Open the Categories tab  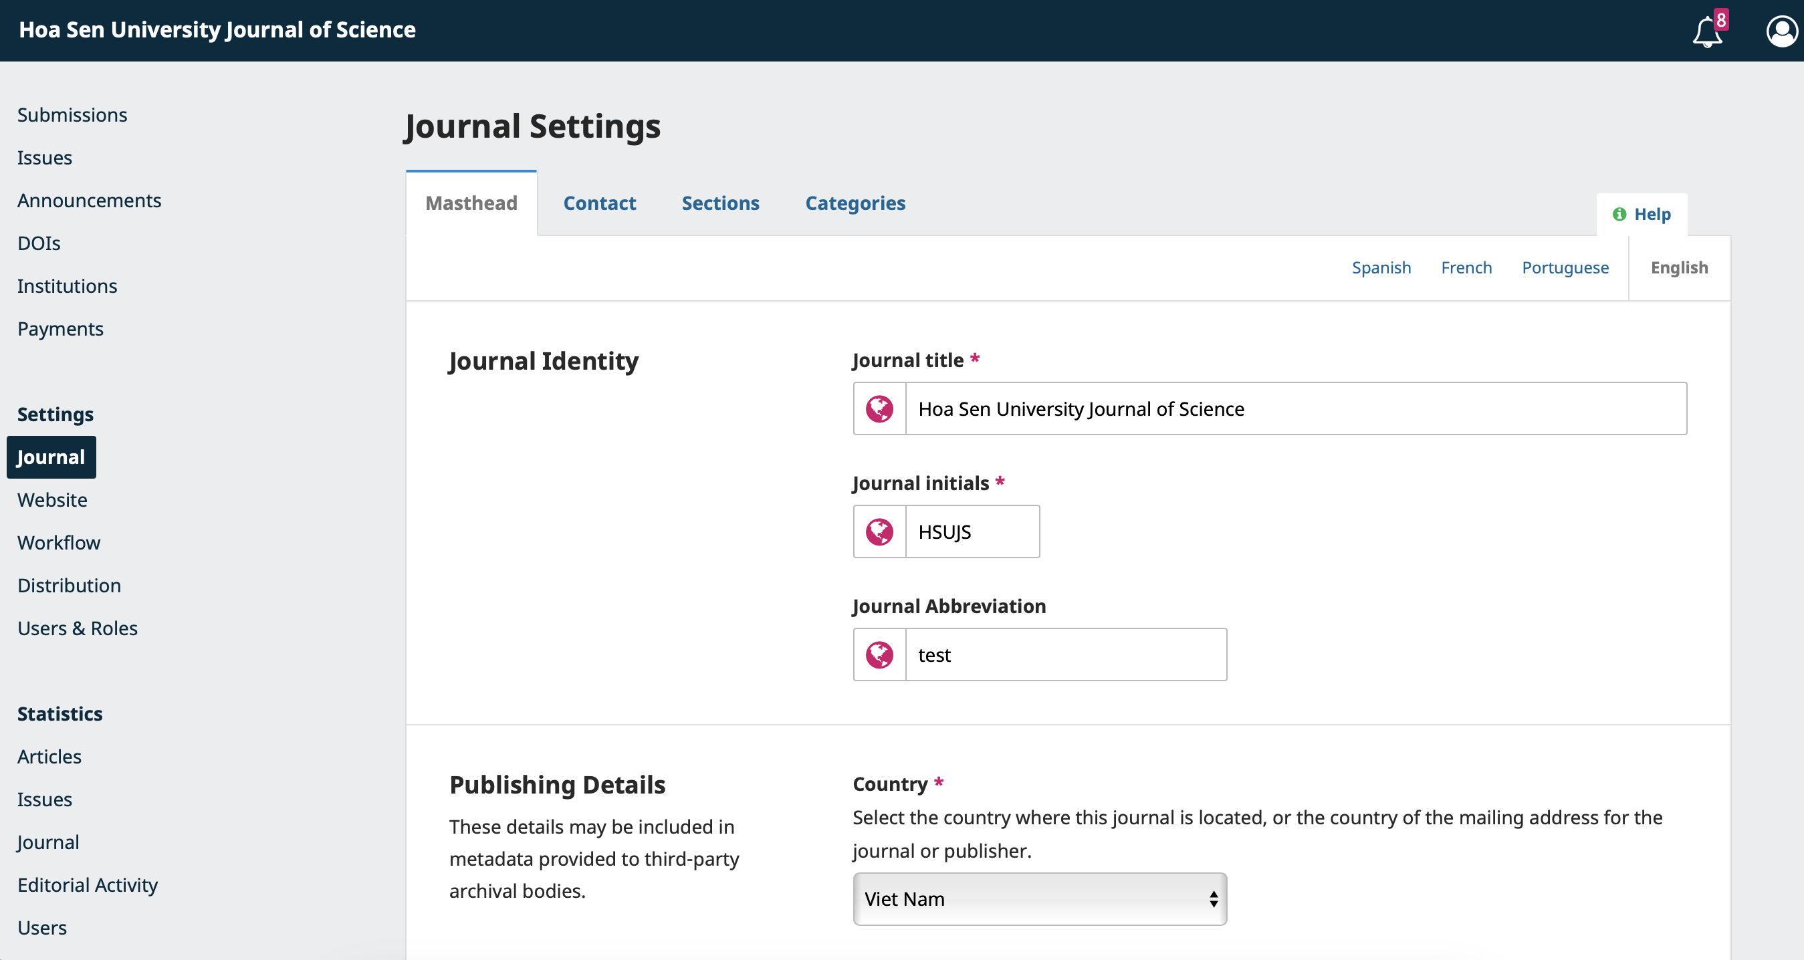(x=855, y=203)
